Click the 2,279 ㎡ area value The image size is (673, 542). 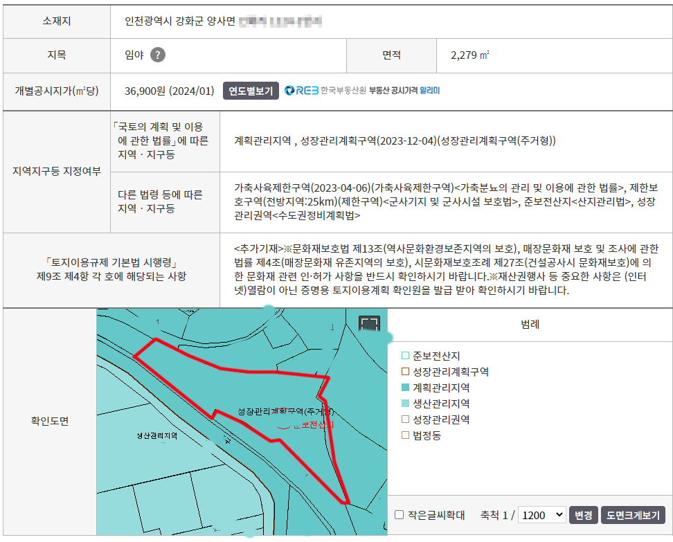[x=471, y=55]
